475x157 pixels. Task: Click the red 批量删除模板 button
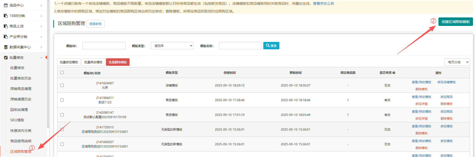tap(118, 62)
